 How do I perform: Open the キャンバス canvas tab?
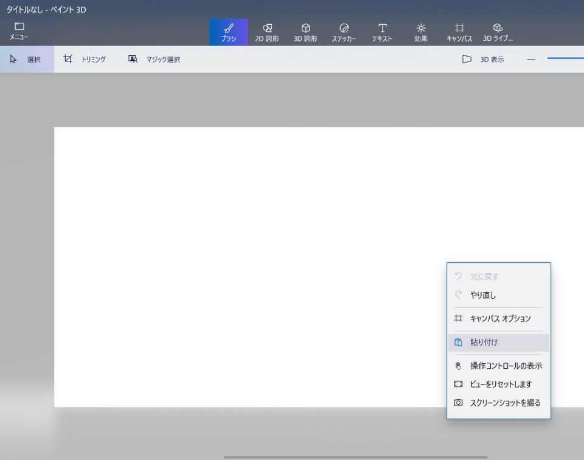(459, 32)
